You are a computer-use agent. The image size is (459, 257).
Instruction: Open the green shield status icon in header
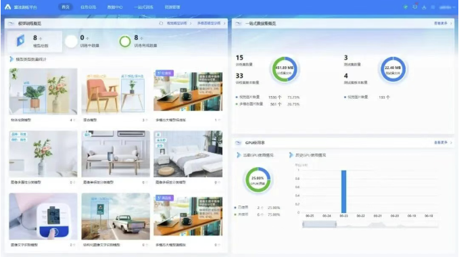pos(406,7)
